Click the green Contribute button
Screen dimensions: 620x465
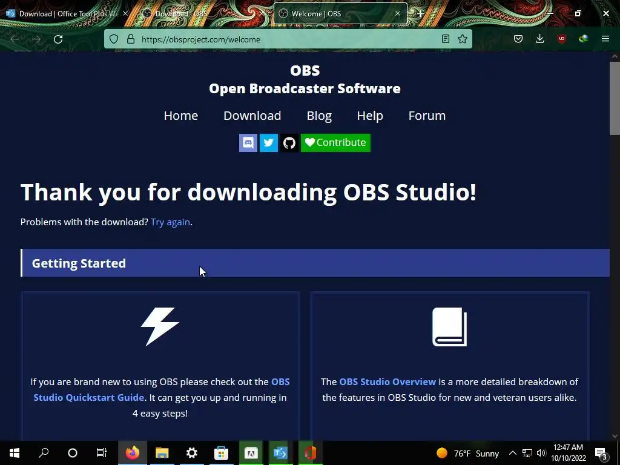[x=335, y=143]
